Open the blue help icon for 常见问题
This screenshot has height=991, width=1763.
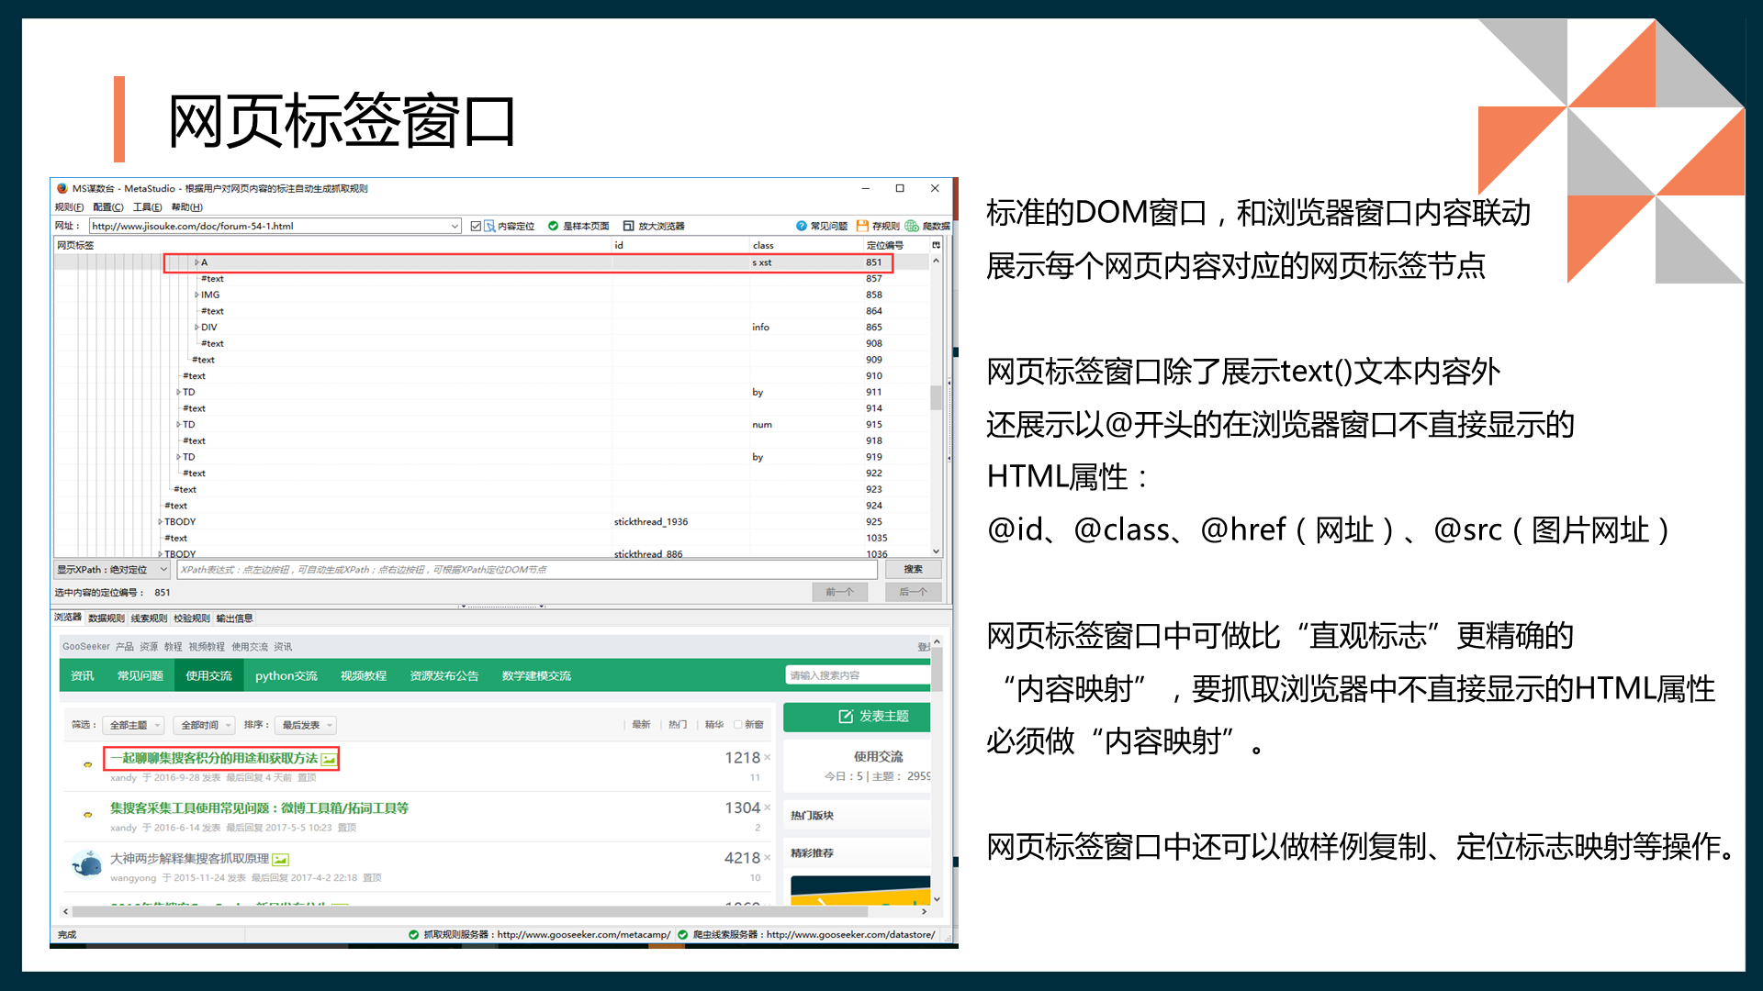802,226
